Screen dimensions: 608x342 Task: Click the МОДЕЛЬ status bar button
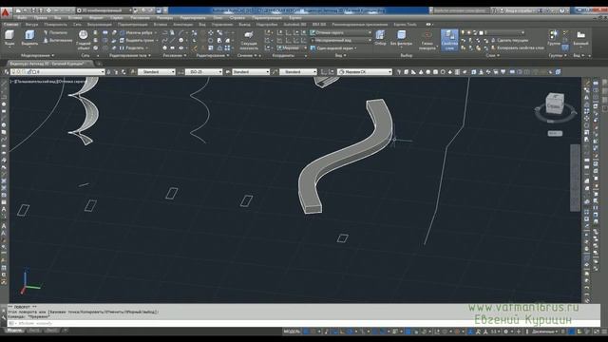[293, 332]
